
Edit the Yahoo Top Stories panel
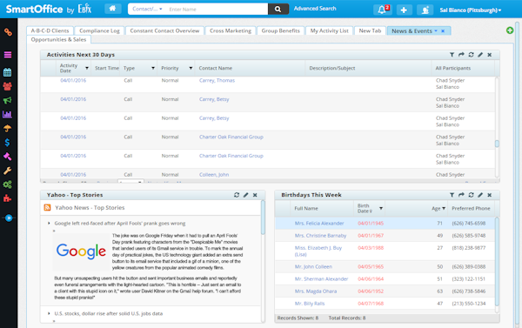pyautogui.click(x=245, y=195)
